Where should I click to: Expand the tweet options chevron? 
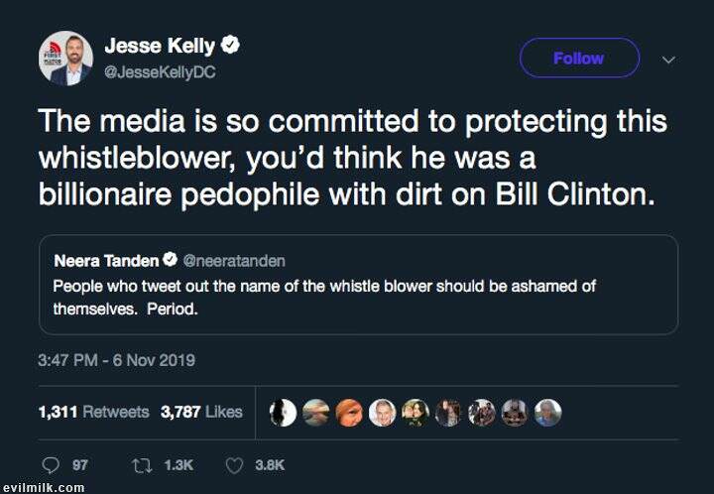pos(668,60)
